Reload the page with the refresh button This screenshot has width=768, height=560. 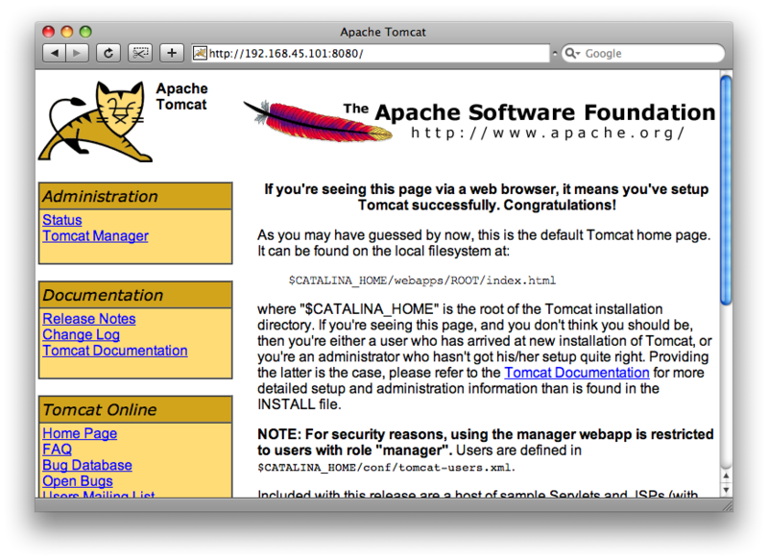(108, 53)
